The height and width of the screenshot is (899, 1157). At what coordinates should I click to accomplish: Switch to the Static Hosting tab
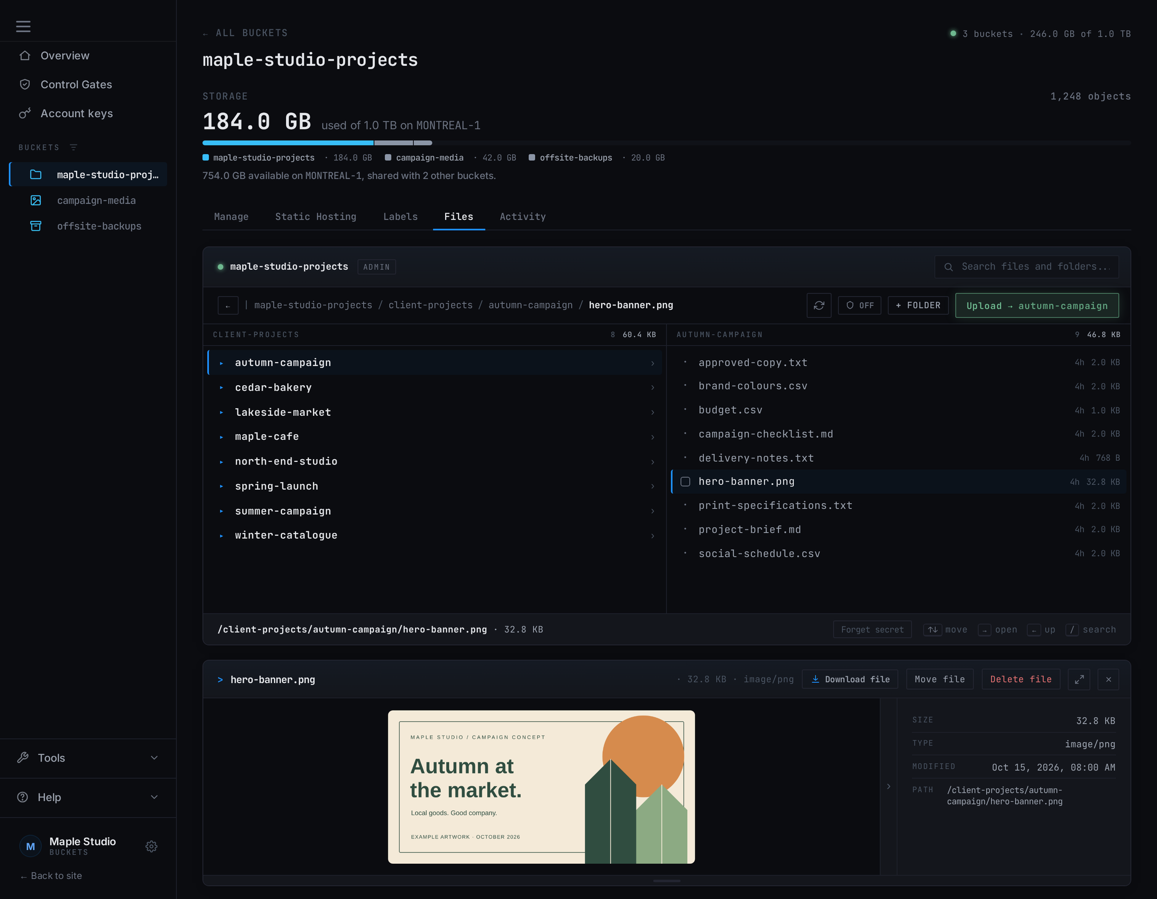[315, 217]
